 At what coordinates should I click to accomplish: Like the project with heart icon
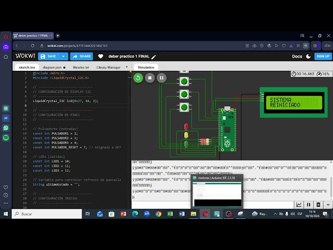(x=100, y=56)
